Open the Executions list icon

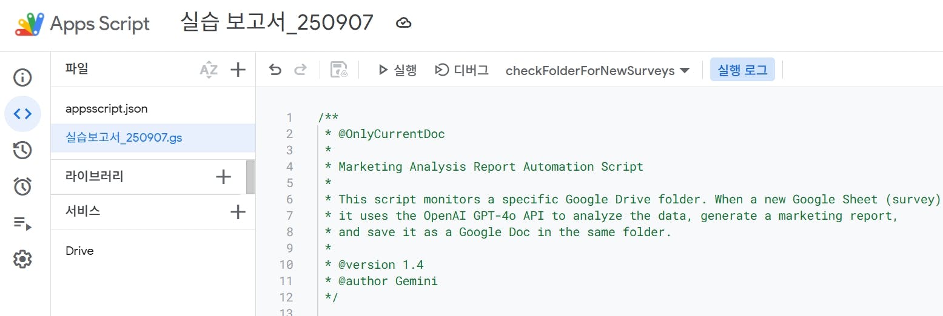pos(22,223)
